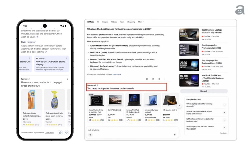Click Learn more on the phone's Generative AI notice

49,133
